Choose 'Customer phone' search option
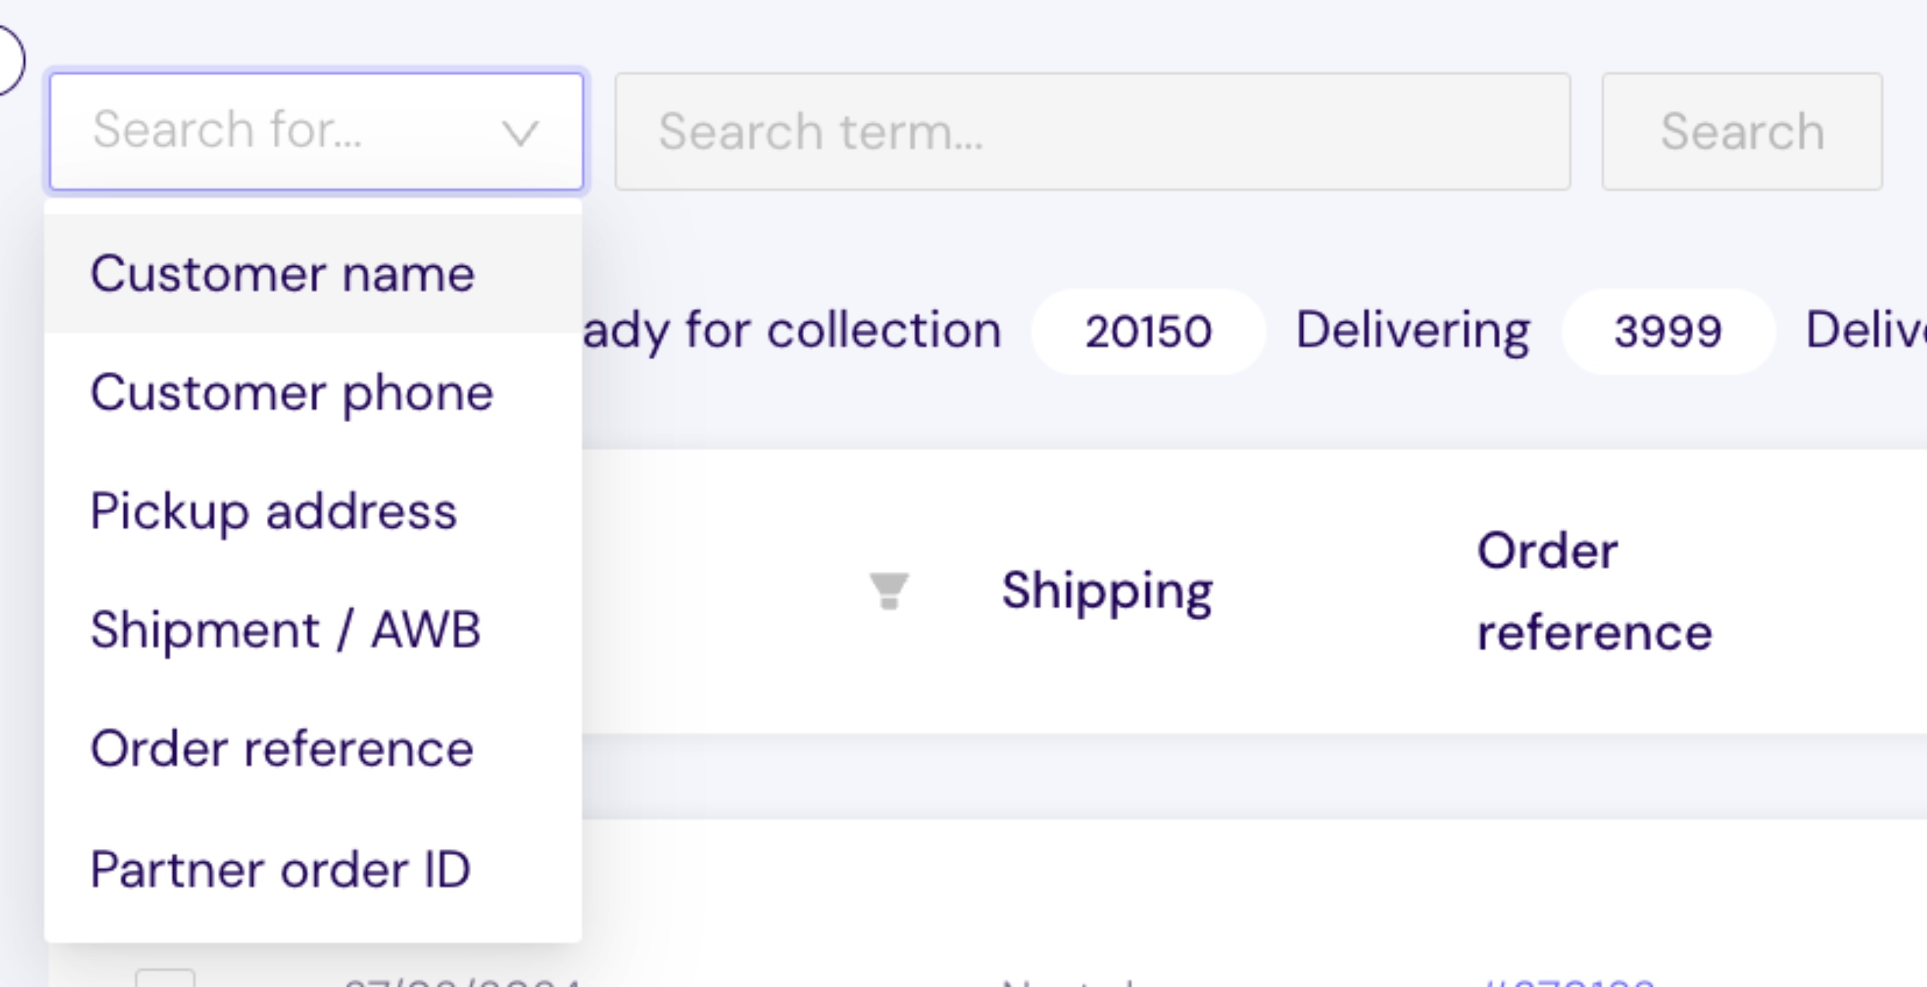This screenshot has height=987, width=1927. (x=312, y=393)
